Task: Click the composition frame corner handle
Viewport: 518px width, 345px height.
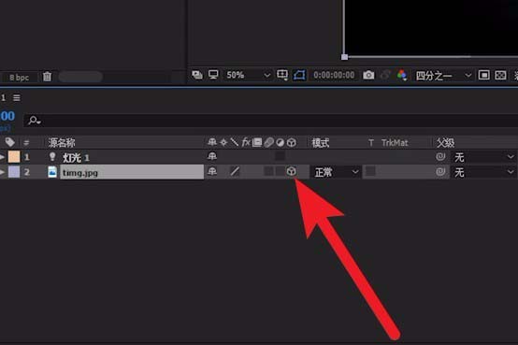Action: point(344,57)
